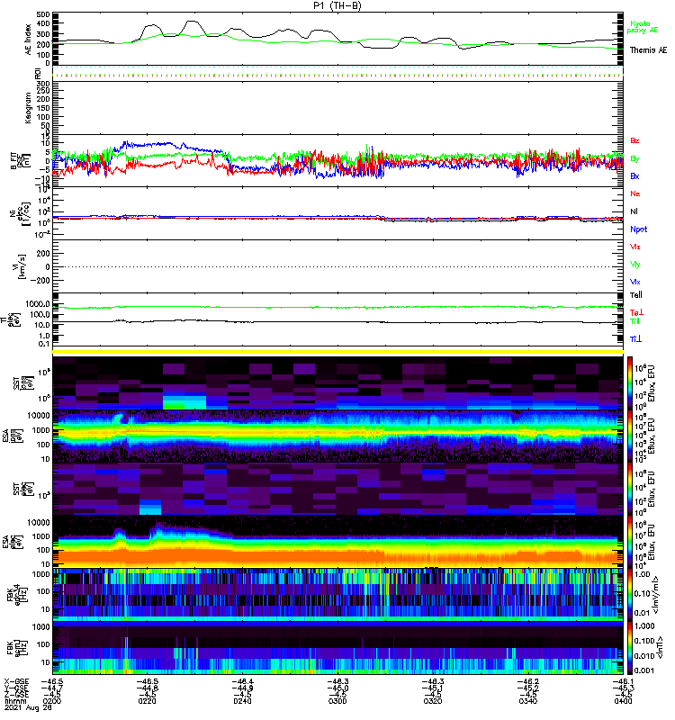Click the "Te||" temperature legend label
The width and height of the screenshot is (675, 720).
[636, 295]
